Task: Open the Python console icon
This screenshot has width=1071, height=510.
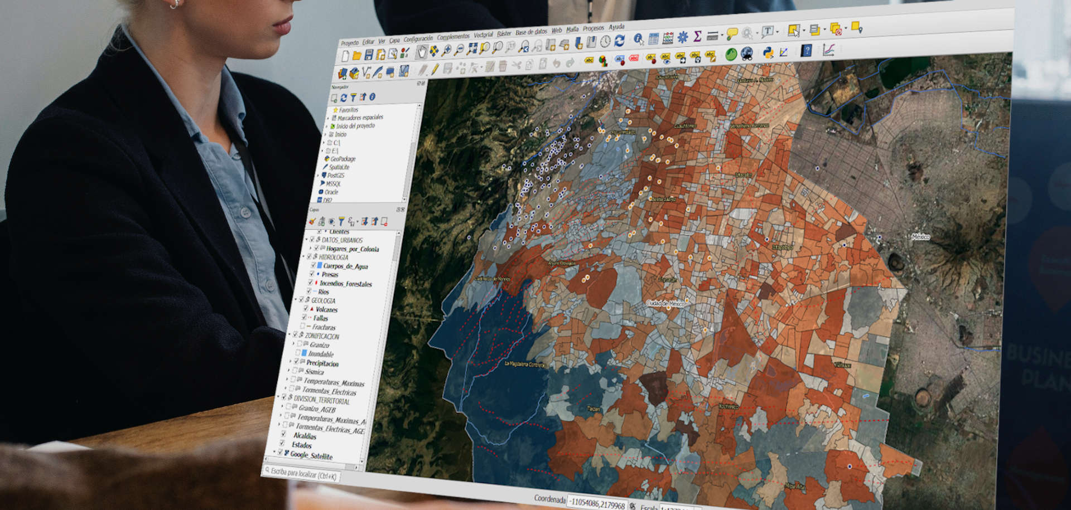Action: (x=768, y=52)
